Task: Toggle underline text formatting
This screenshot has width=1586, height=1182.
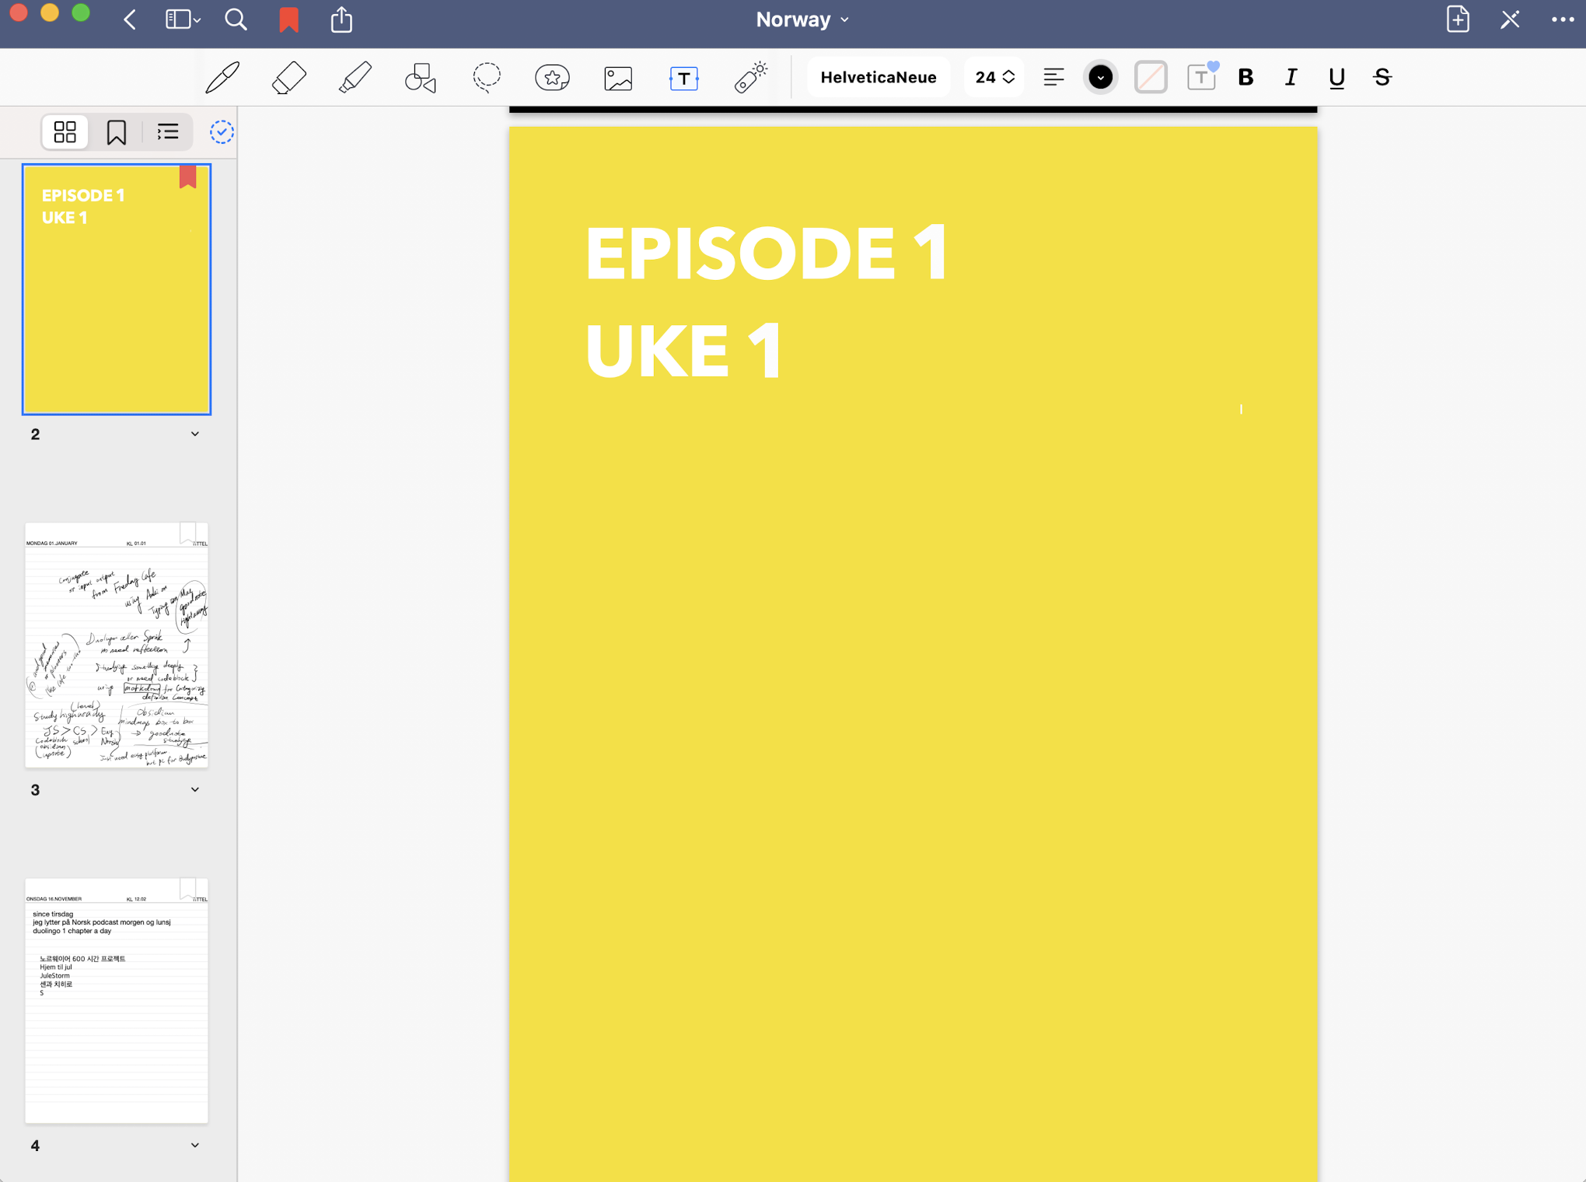Action: pyautogui.click(x=1336, y=77)
